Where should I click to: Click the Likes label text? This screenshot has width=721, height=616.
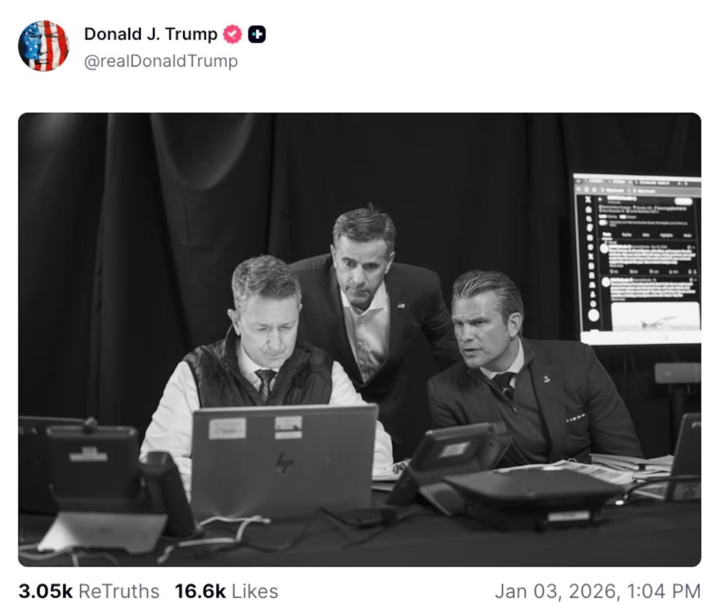pyautogui.click(x=255, y=591)
